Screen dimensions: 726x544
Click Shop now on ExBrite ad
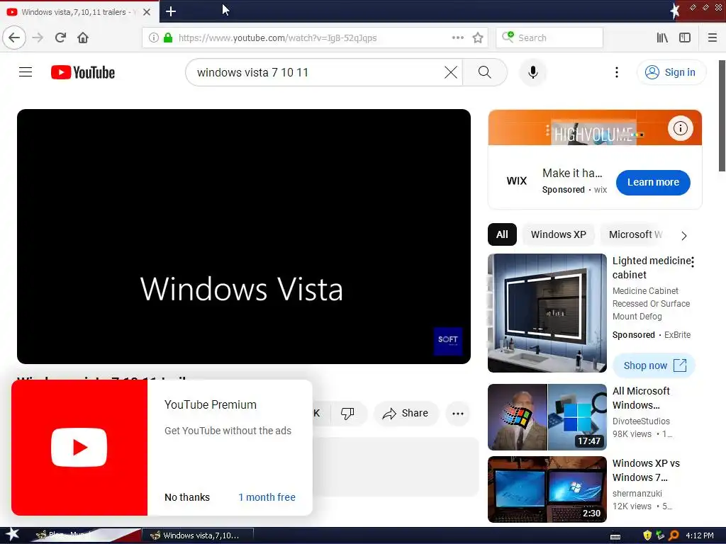[x=654, y=365]
